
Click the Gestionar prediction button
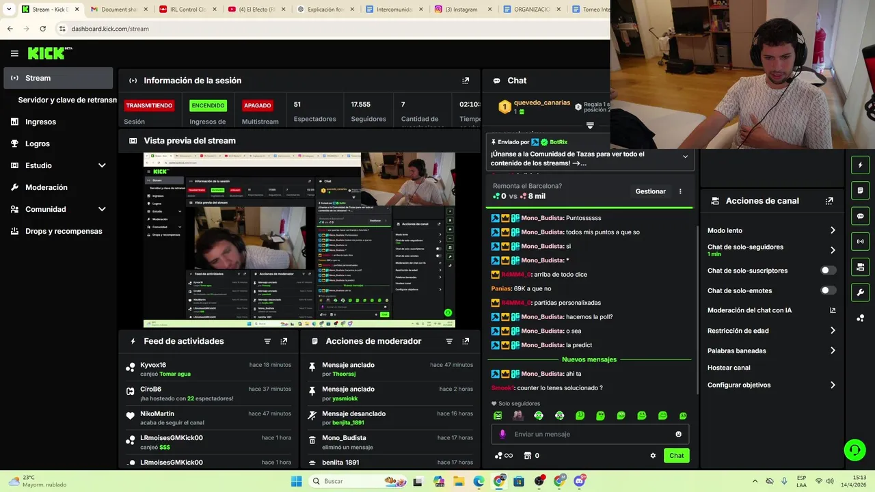click(650, 191)
